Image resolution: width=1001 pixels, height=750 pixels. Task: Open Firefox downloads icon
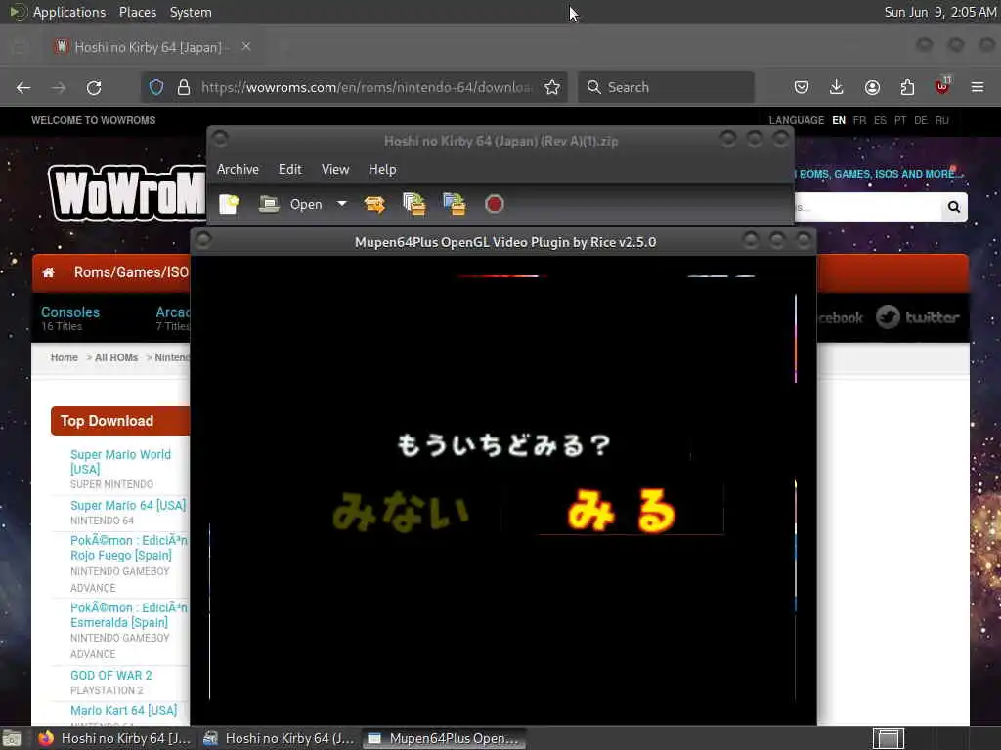[837, 87]
